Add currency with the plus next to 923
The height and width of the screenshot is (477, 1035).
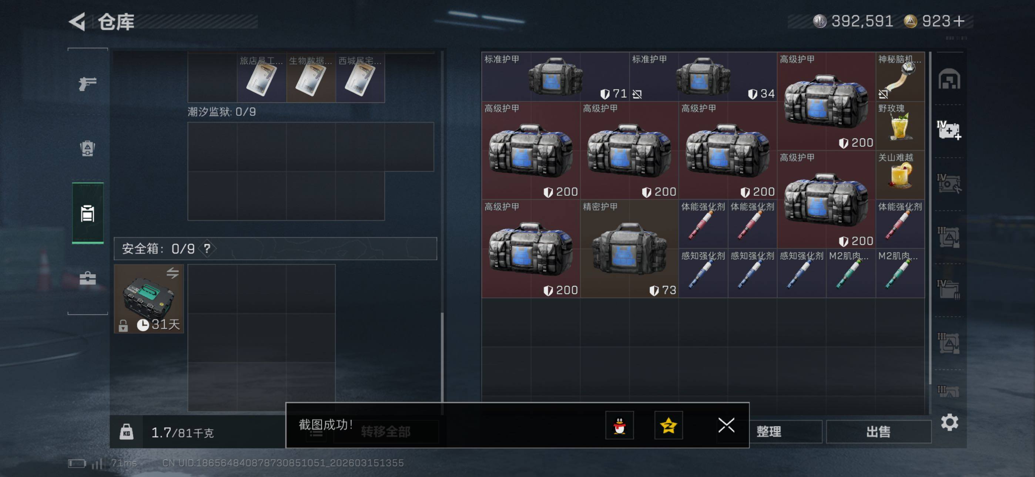click(958, 21)
